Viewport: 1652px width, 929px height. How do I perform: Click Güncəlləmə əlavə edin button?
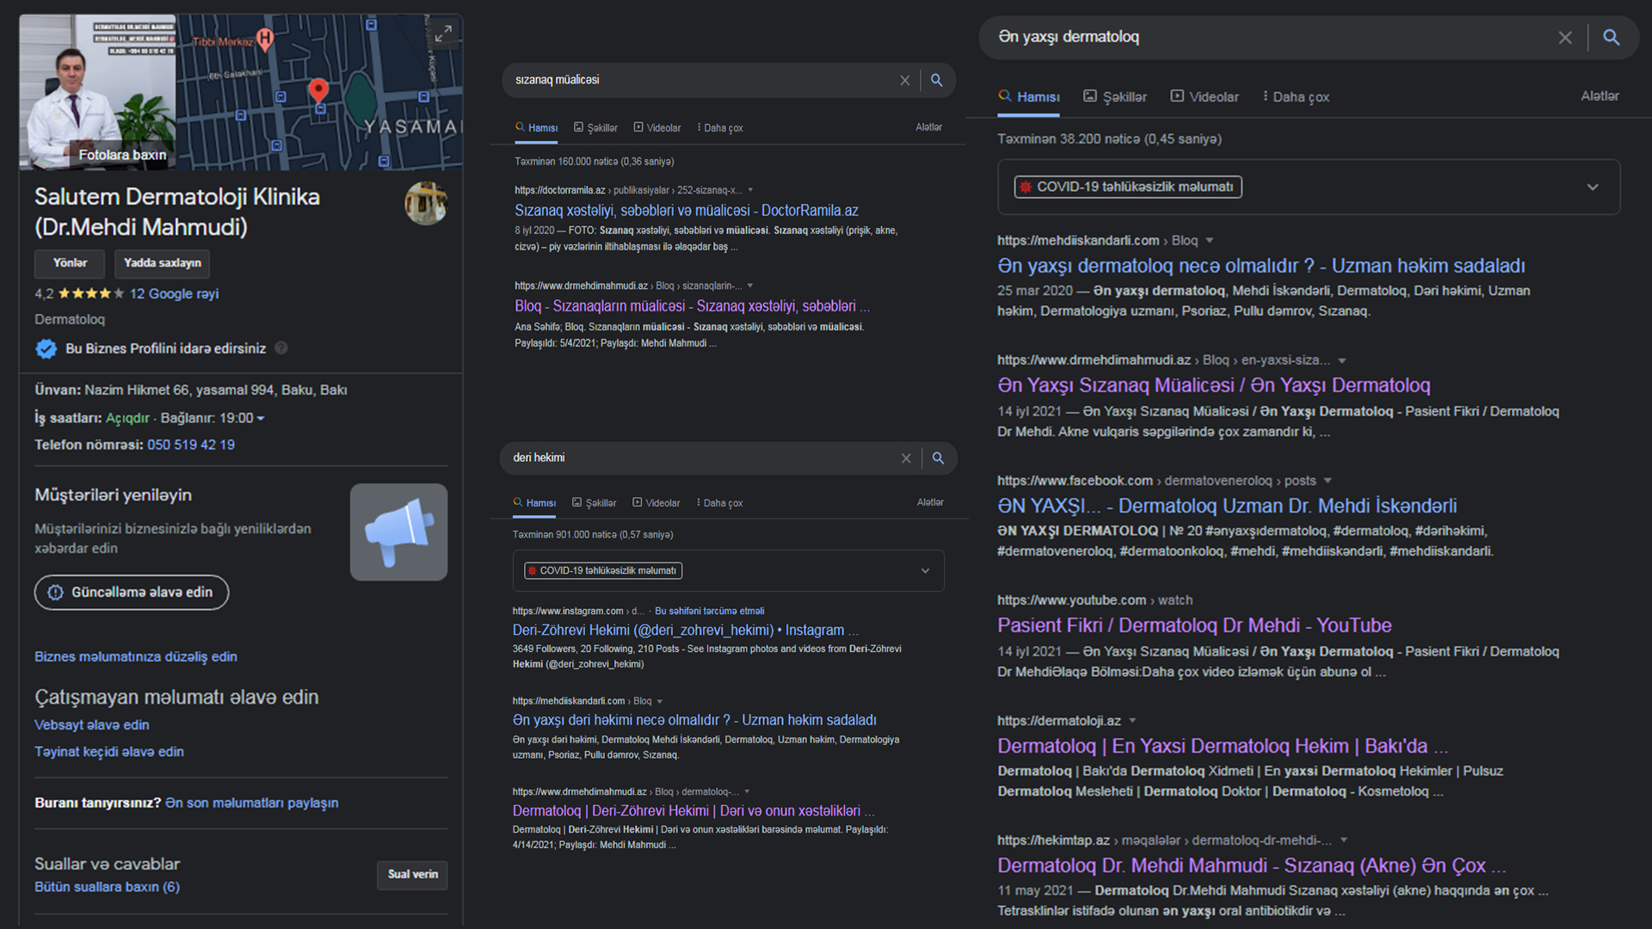tap(132, 592)
